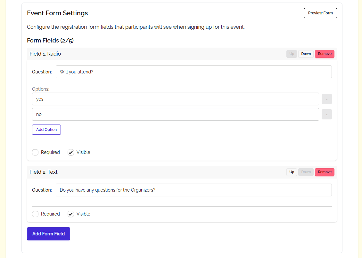Select the "no" option text field
Image resolution: width=362 pixels, height=258 pixels.
[x=175, y=114]
